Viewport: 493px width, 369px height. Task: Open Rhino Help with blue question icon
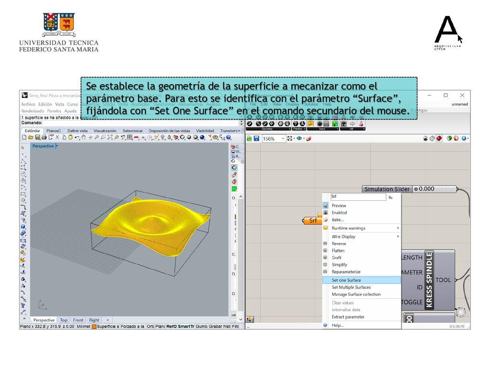coord(229,137)
